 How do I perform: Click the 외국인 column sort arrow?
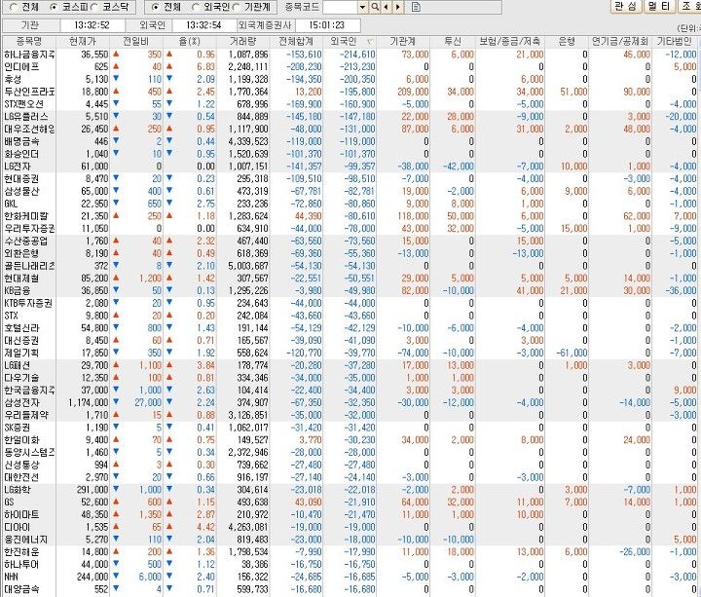(370, 42)
